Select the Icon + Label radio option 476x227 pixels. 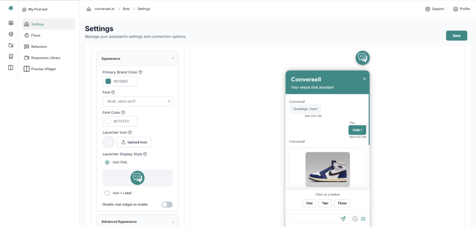pos(107,193)
